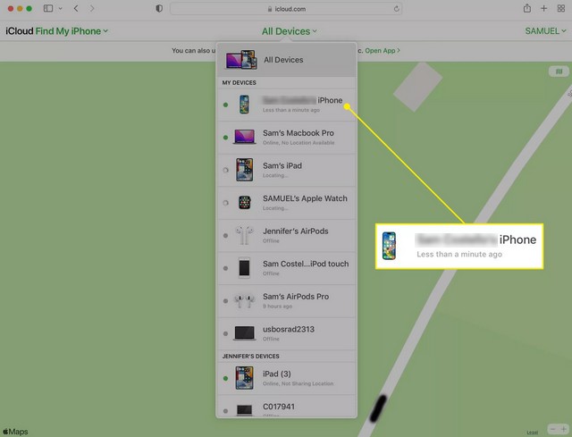This screenshot has width=572, height=437.
Task: Open sidebar options dropdown arrow
Action: (x=60, y=8)
